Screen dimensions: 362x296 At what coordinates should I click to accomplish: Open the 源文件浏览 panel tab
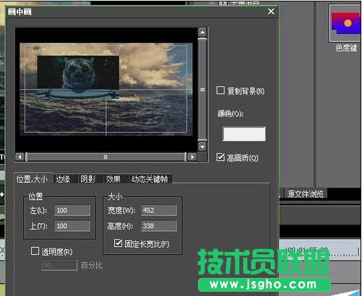305,193
